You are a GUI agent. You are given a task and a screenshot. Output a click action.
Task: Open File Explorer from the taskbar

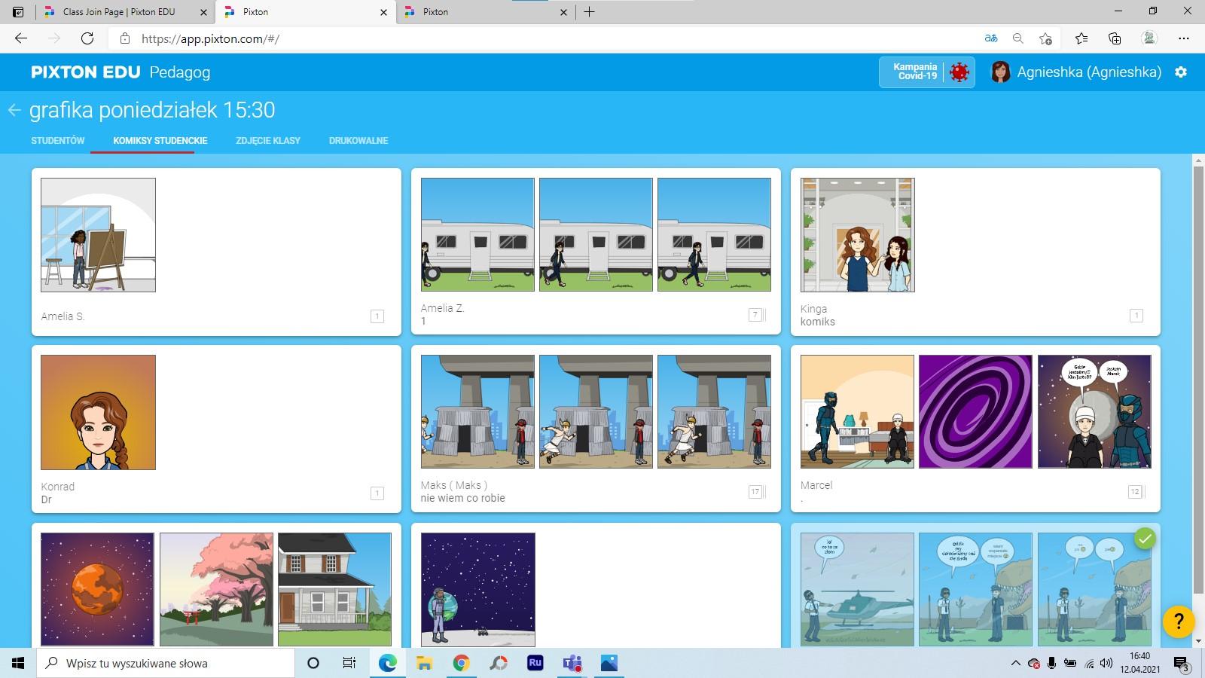[x=425, y=663]
